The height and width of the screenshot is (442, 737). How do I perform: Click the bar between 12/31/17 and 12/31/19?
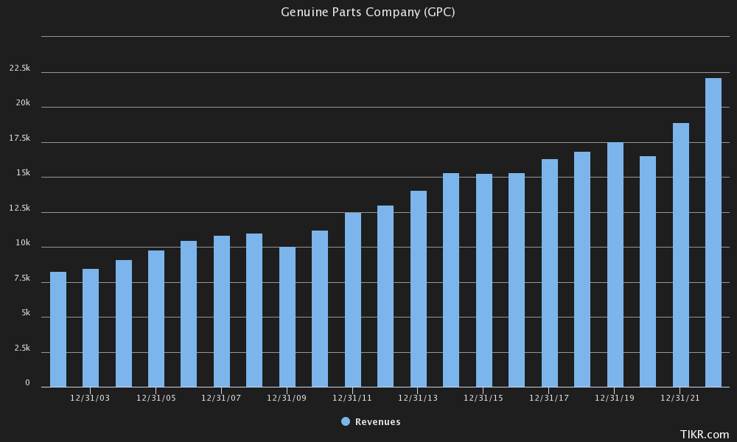pyautogui.click(x=582, y=269)
